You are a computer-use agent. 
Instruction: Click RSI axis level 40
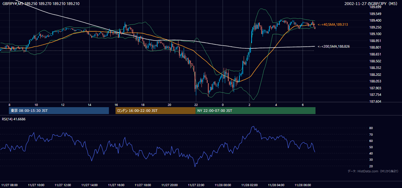click(371, 153)
